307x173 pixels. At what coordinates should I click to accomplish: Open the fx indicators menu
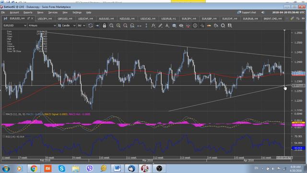pyautogui.click(x=153, y=25)
